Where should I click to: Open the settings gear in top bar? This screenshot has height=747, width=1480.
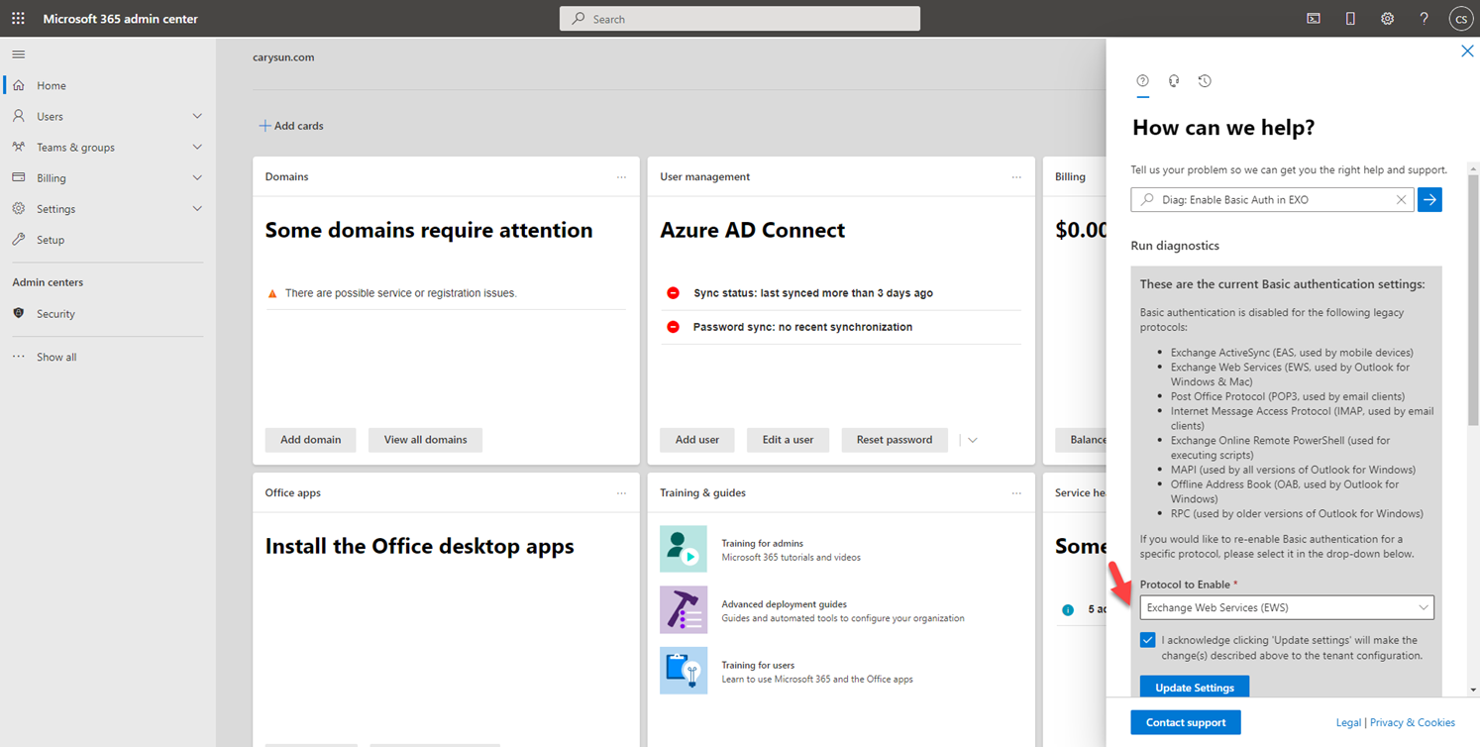(x=1387, y=19)
